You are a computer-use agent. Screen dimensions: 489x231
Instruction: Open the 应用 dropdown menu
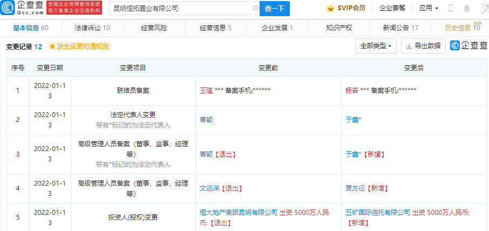pyautogui.click(x=429, y=9)
